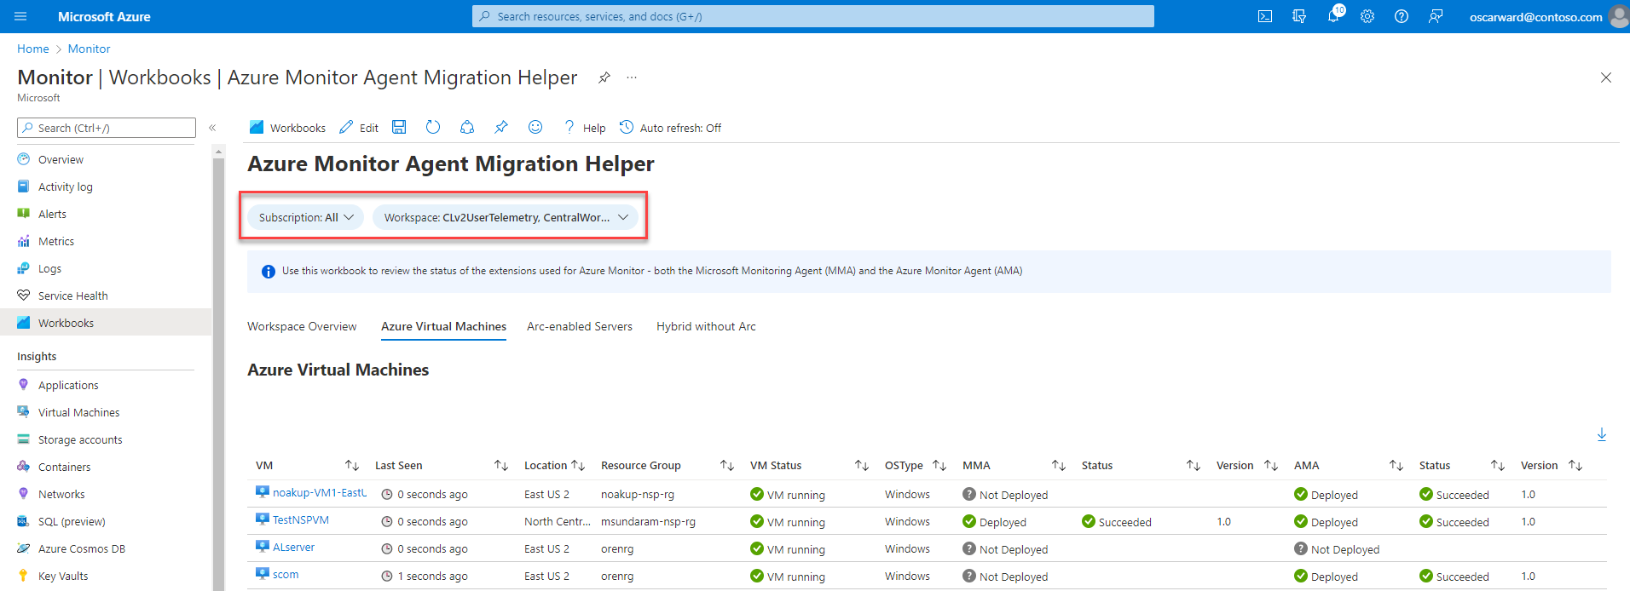
Task: Sort the table by Last Seen column
Action: [x=501, y=465]
